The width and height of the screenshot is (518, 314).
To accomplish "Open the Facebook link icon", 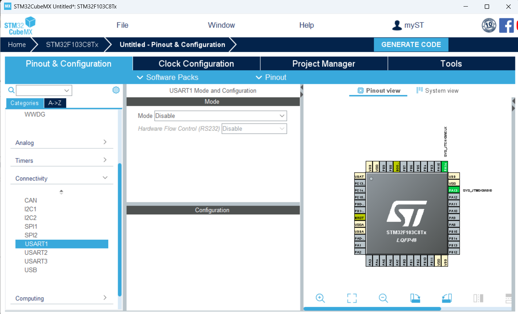I will point(506,25).
